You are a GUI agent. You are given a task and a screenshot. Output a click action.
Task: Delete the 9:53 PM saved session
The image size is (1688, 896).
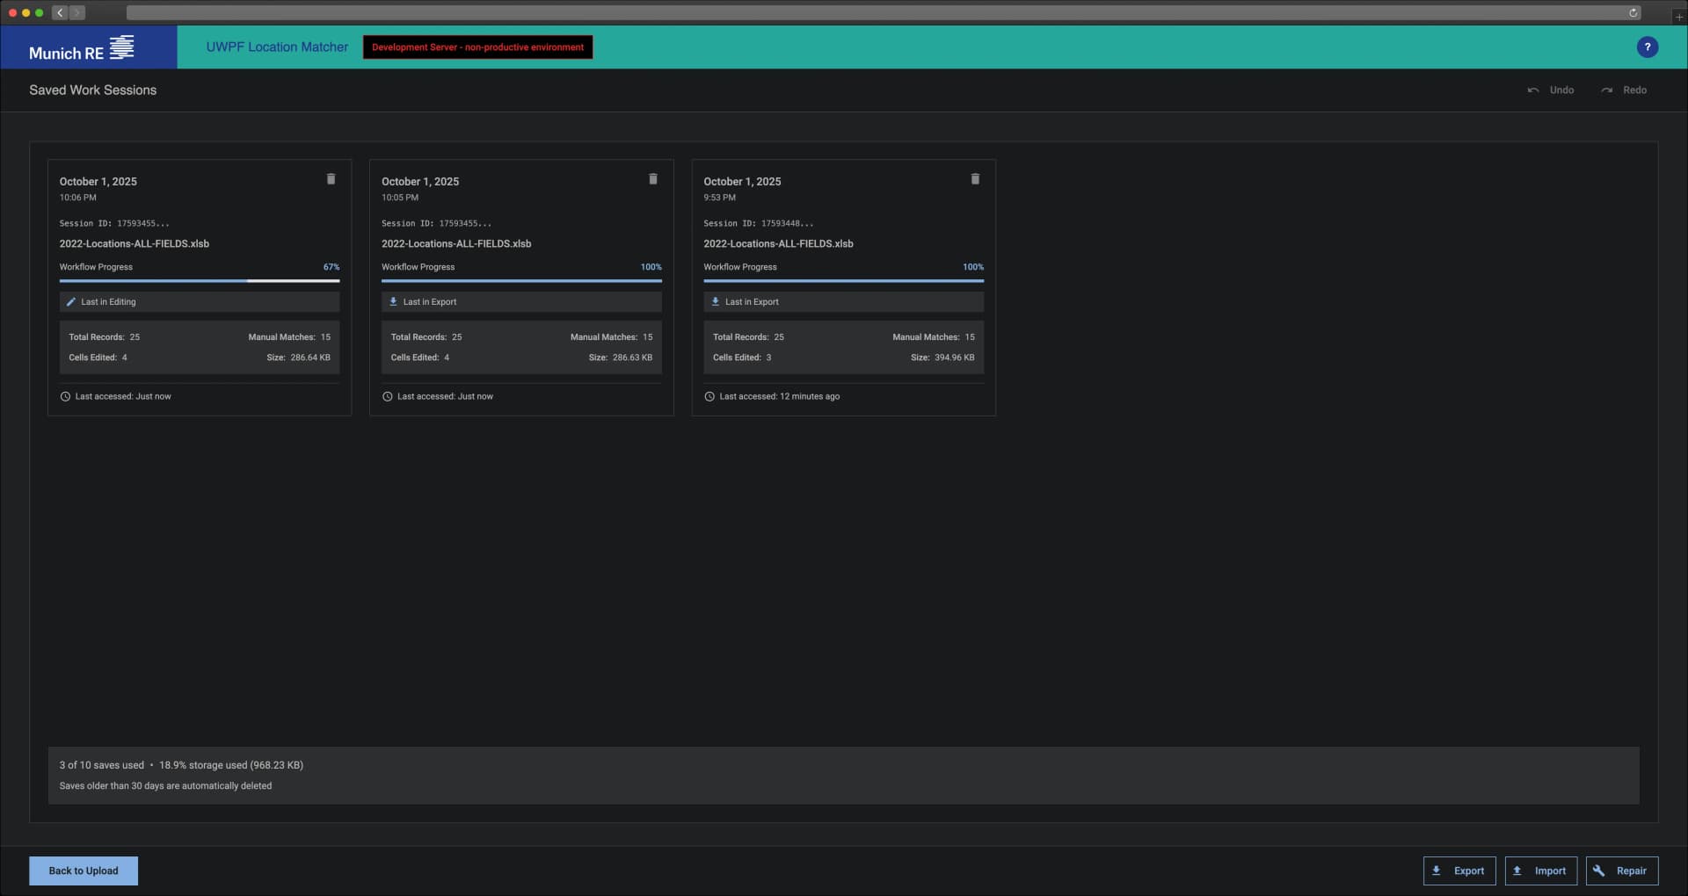[x=975, y=179]
